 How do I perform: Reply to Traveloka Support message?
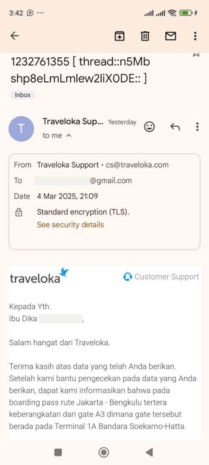click(175, 127)
